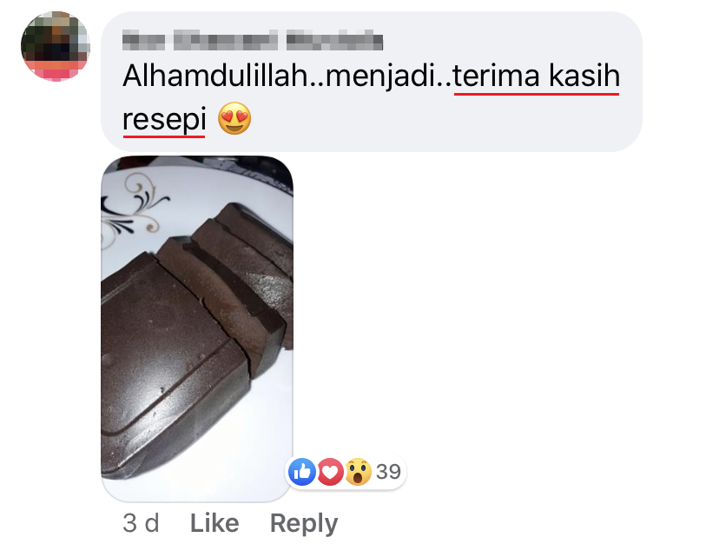This screenshot has height=544, width=719.
Task: Click the Like link under comment
Action: click(214, 523)
